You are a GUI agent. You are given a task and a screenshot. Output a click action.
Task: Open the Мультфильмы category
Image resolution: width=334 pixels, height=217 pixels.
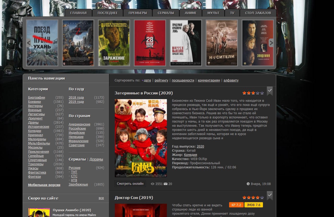(39, 143)
